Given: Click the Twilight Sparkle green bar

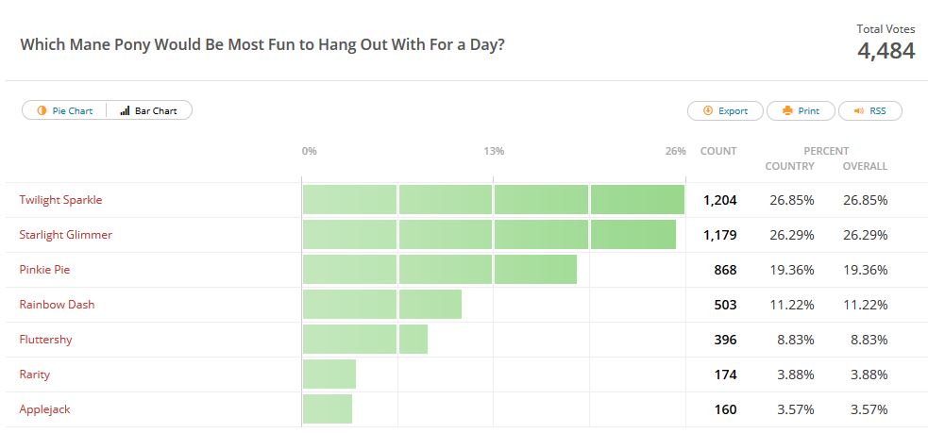Looking at the screenshot, I should click(493, 200).
